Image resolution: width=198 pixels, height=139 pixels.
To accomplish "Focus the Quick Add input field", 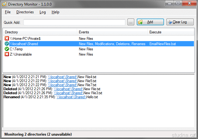I will click(74, 22).
